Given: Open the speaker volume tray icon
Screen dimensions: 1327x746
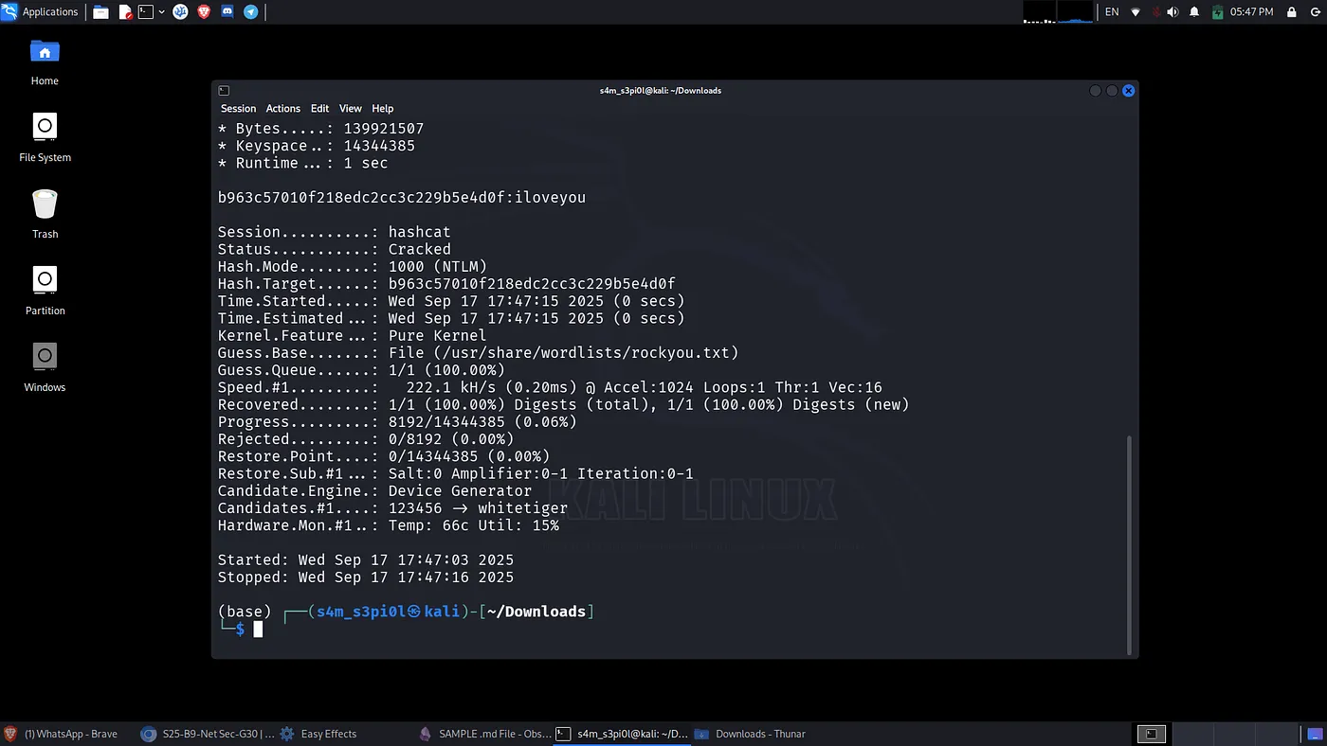Looking at the screenshot, I should click(1173, 12).
